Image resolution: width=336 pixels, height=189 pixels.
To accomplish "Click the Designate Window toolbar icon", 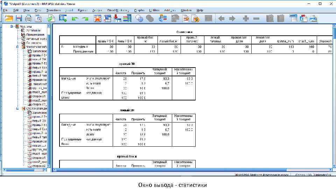I will (x=163, y=19).
